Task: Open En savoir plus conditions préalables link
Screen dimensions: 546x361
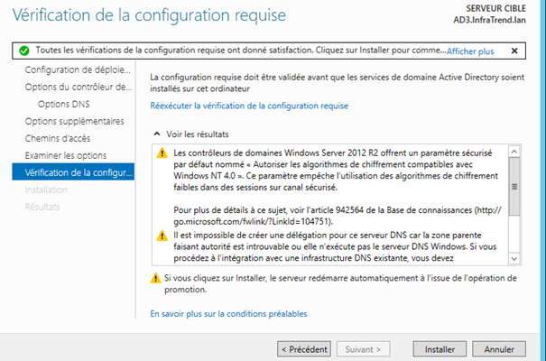Action: (228, 314)
